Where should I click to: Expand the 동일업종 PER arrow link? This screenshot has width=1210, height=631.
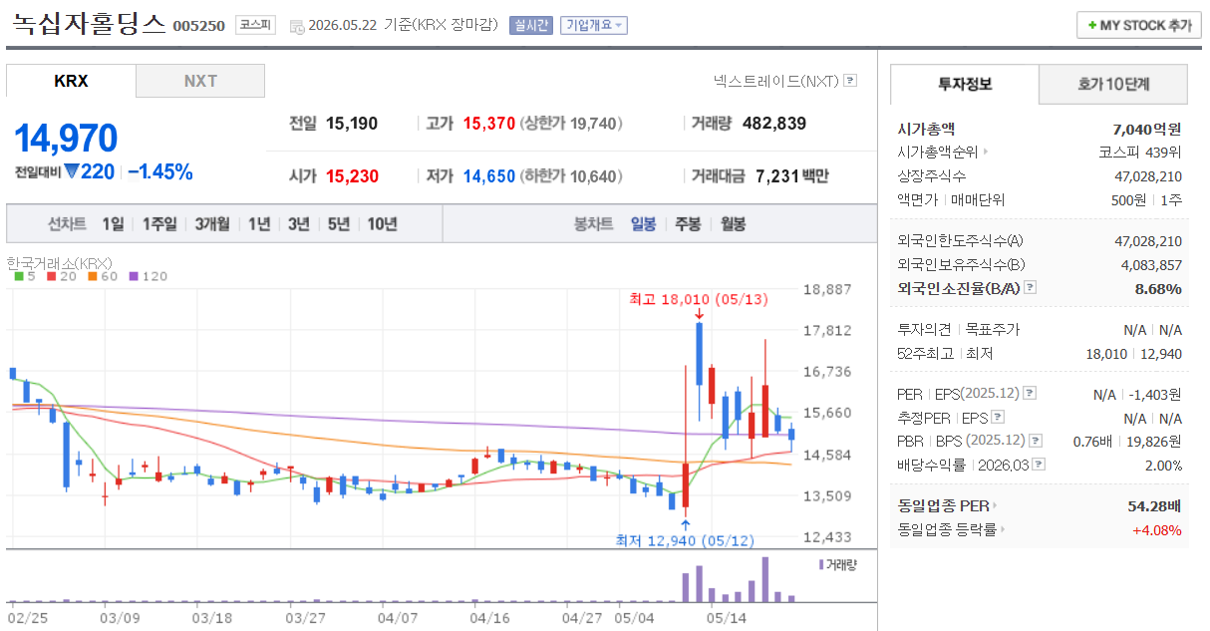(994, 506)
